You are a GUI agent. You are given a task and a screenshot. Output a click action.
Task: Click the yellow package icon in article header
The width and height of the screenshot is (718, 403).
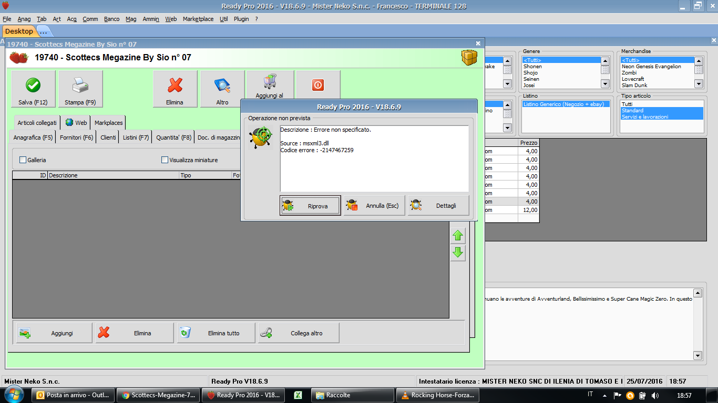coord(469,57)
